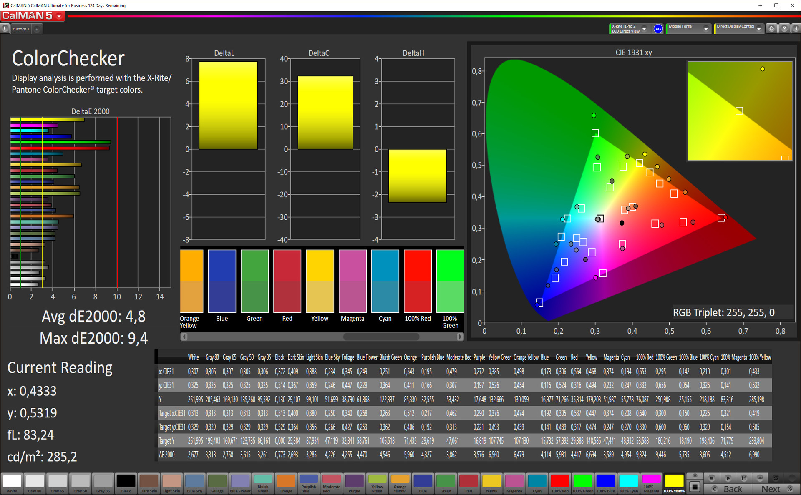Expand history panel with left arrow toggle
The image size is (801, 495).
click(x=5, y=29)
